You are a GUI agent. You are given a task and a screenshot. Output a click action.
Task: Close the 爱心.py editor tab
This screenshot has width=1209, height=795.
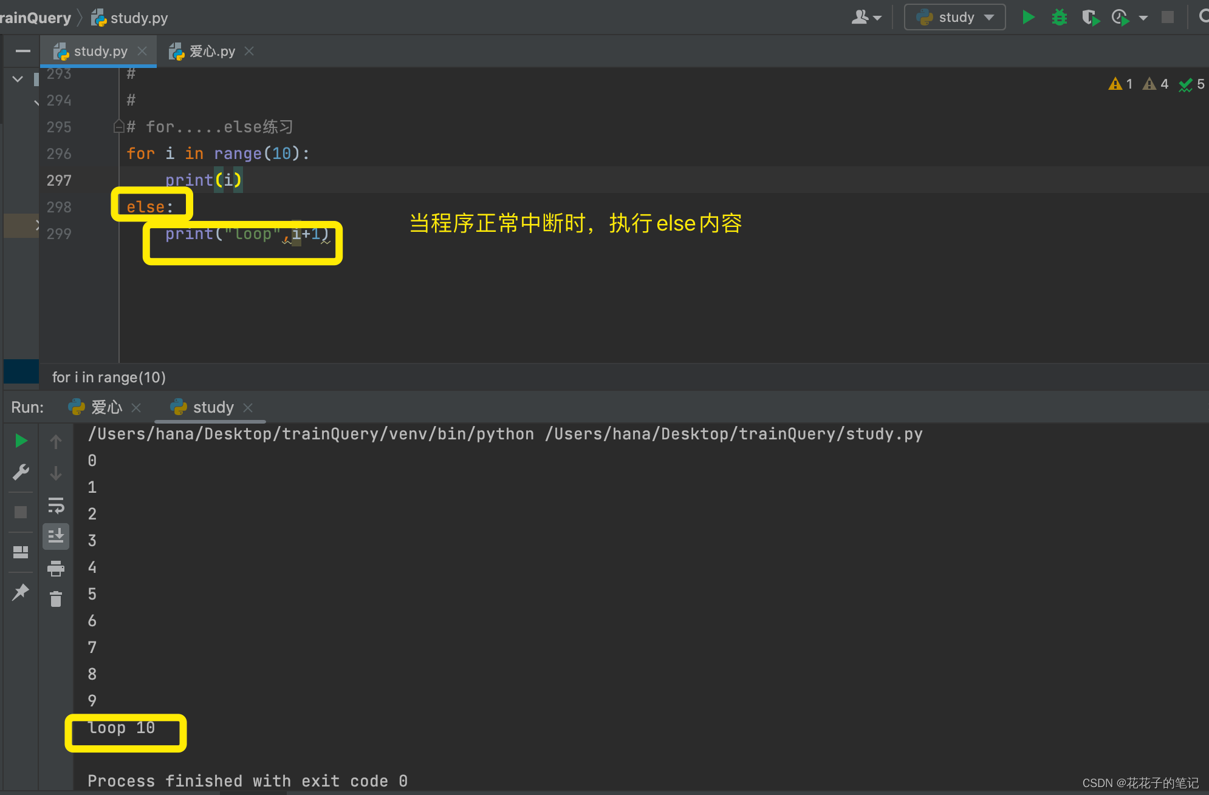click(x=249, y=51)
